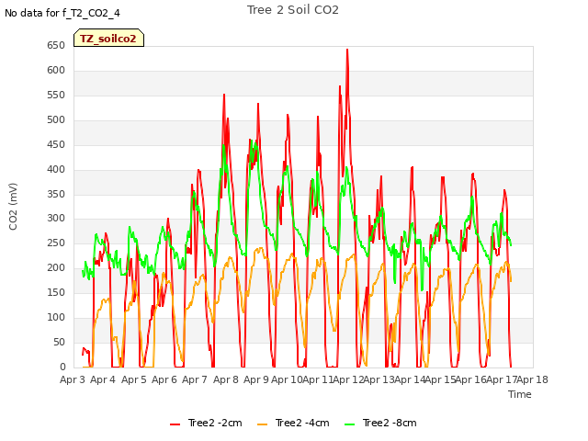Click the highest red peak near Apr 12
The width and height of the screenshot is (588, 441).
[x=347, y=50]
